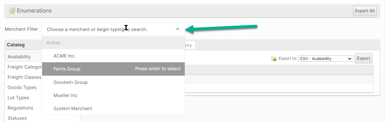Open Statuses enumeration
This screenshot has width=385, height=122.
click(x=17, y=118)
